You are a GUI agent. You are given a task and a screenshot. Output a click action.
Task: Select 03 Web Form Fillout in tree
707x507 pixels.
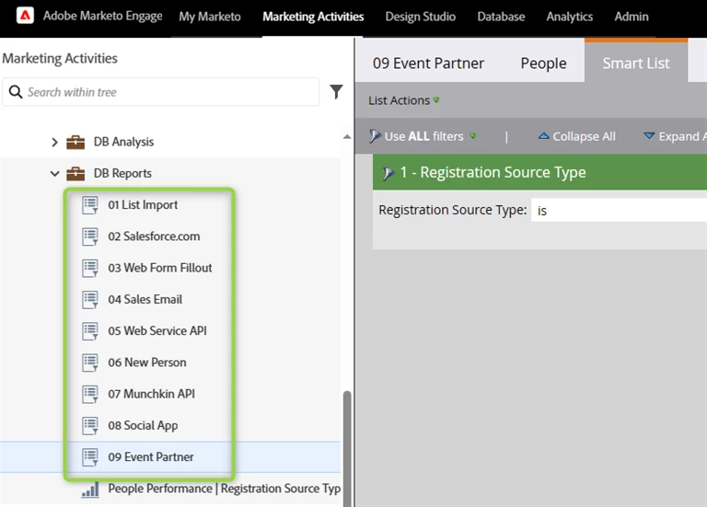[x=159, y=268]
